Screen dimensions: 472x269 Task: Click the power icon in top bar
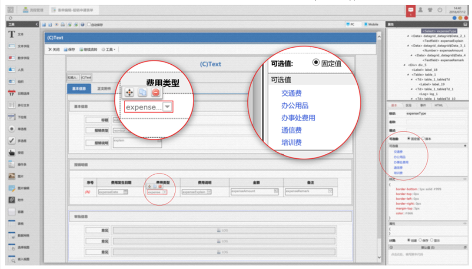tap(440, 10)
